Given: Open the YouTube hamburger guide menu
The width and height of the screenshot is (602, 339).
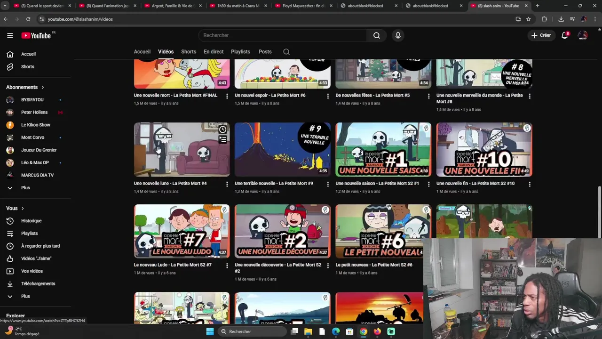Looking at the screenshot, I should tap(10, 35).
